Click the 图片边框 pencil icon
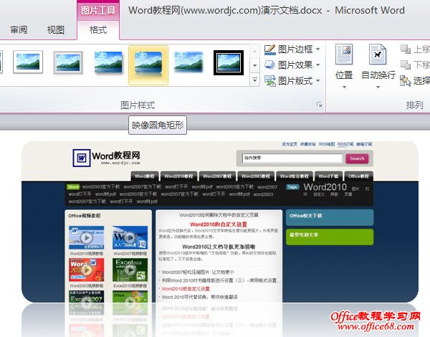Image resolution: width=430 pixels, height=337 pixels. (269, 49)
